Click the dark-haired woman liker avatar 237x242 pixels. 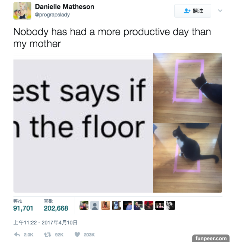160,205
